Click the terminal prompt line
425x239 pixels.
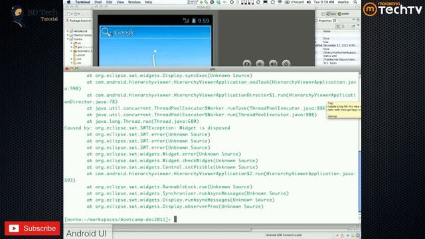(121, 219)
